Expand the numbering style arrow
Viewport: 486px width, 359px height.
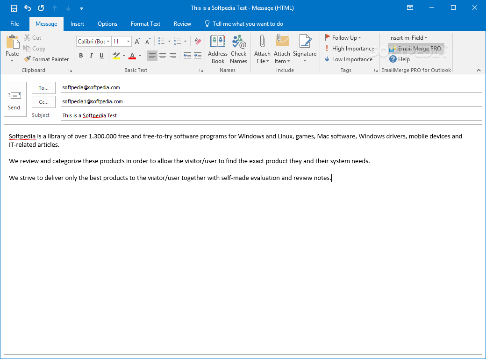(x=186, y=41)
